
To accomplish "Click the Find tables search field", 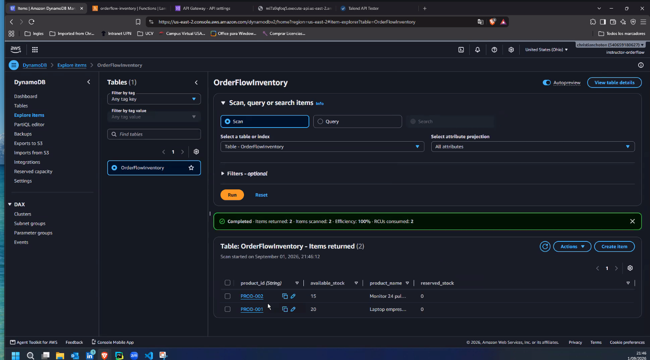I will [x=154, y=134].
